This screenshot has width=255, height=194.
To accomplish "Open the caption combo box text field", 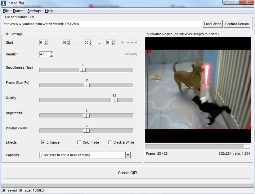I will [x=82, y=155].
